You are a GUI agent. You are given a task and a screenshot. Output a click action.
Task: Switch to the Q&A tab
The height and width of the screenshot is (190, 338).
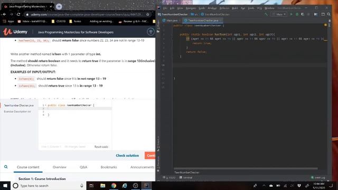[83, 167]
